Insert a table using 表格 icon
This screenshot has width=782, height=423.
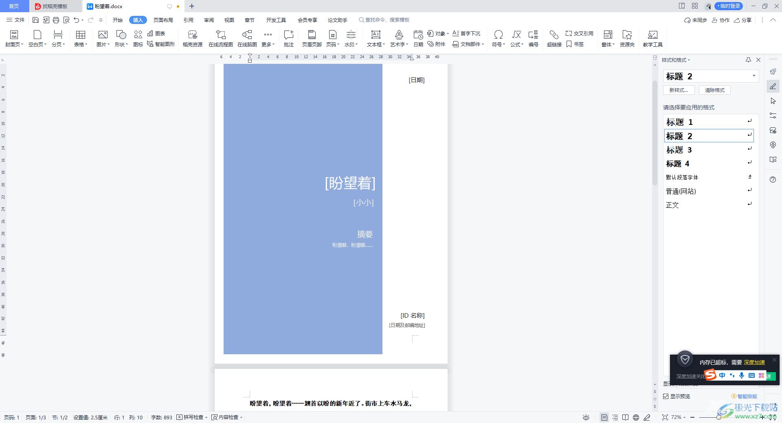click(80, 35)
